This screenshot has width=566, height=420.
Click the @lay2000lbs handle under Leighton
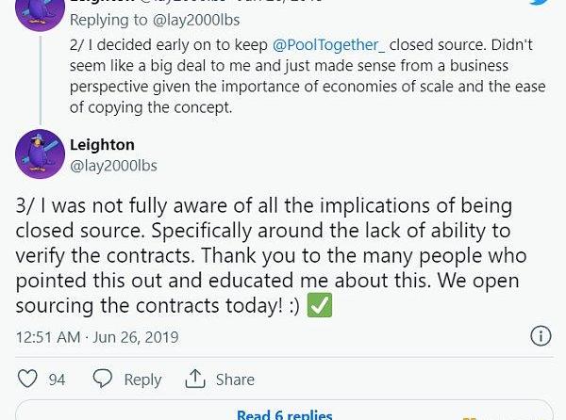(x=113, y=166)
